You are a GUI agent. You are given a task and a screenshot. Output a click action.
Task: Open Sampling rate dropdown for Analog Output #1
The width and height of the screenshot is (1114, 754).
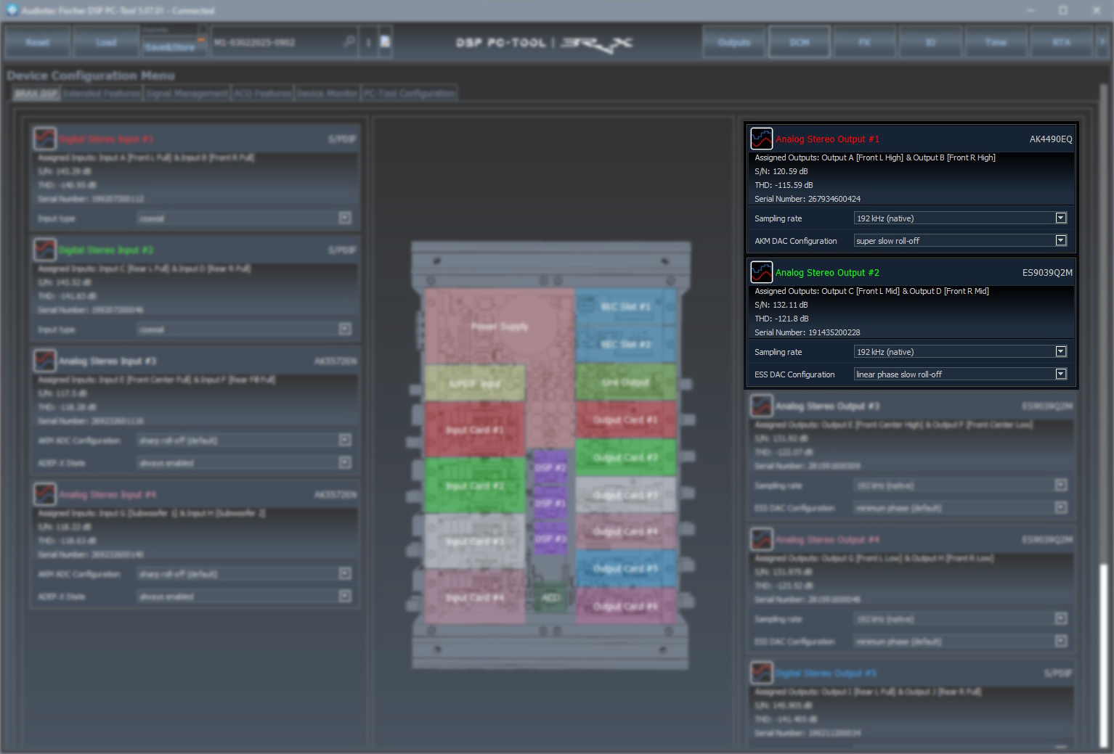point(1060,218)
